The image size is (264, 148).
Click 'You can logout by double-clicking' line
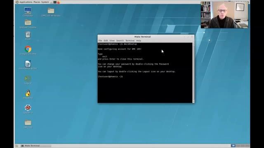coord(137,72)
